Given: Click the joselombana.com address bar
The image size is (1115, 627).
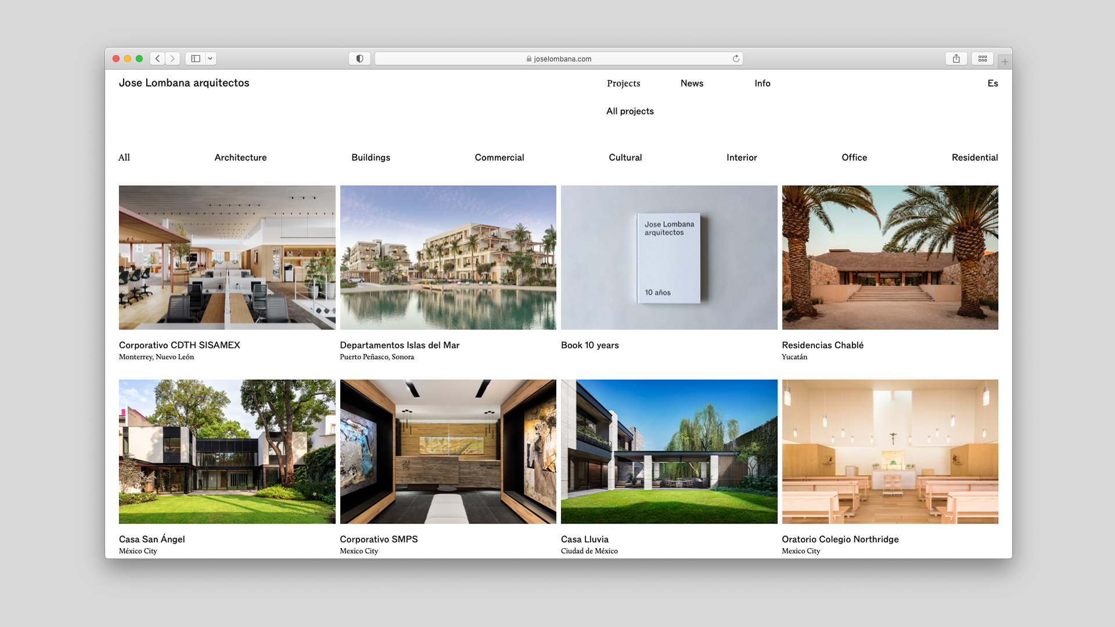Looking at the screenshot, I should tap(559, 59).
